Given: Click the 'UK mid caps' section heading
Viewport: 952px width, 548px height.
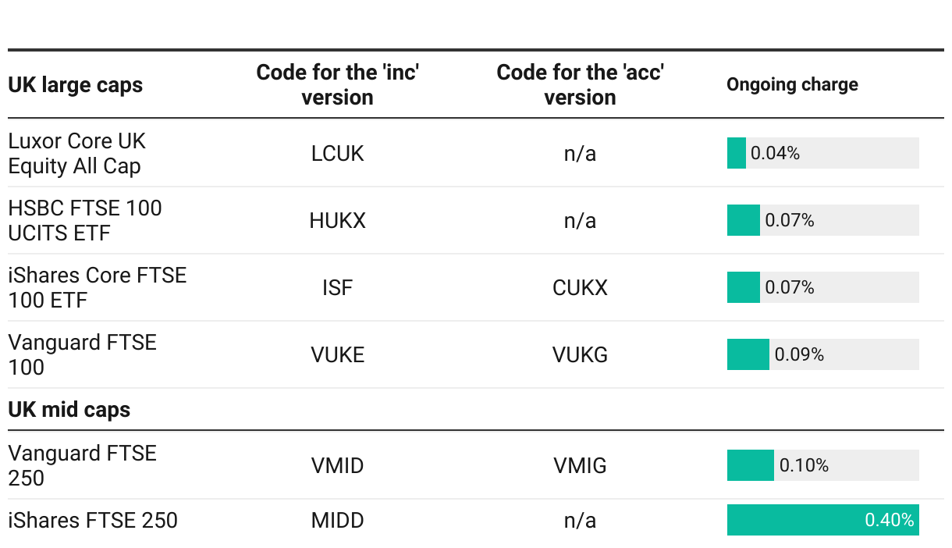Looking at the screenshot, I should tap(69, 409).
